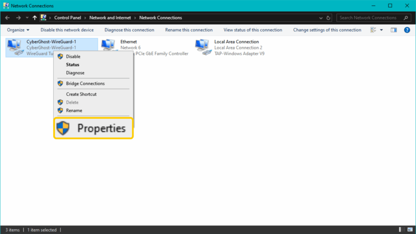Navigate to Control Panel breadcrumb
Screen dimensions: 416x234
(x=67, y=18)
